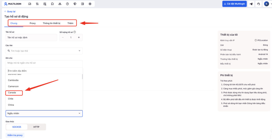Select SOCKS5 protocol
This screenshot has width=272, height=139.
point(17,127)
